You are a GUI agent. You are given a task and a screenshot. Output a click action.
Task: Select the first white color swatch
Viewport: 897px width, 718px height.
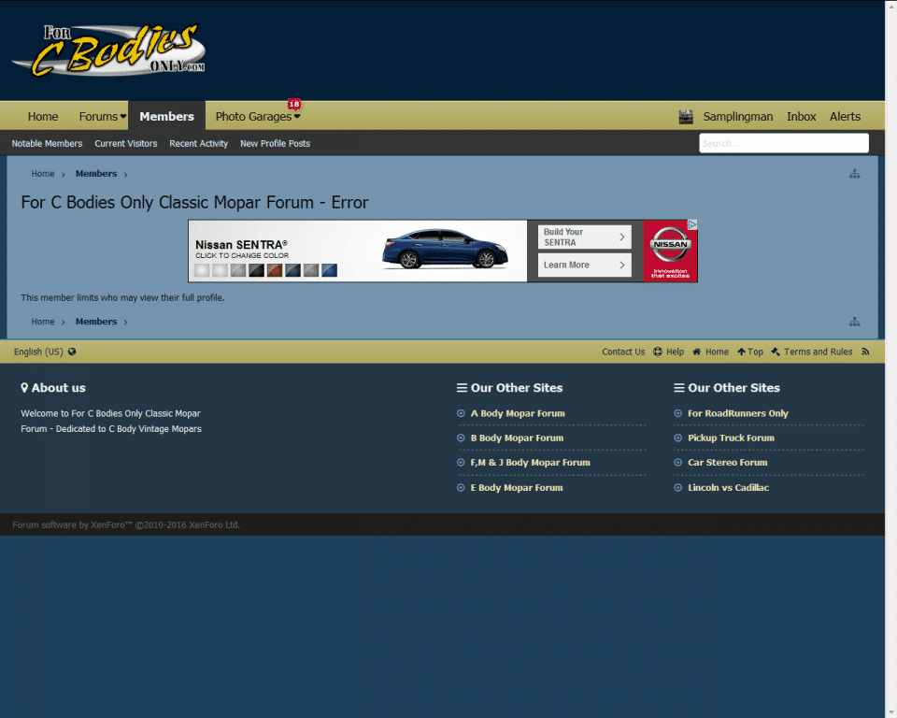click(x=201, y=270)
